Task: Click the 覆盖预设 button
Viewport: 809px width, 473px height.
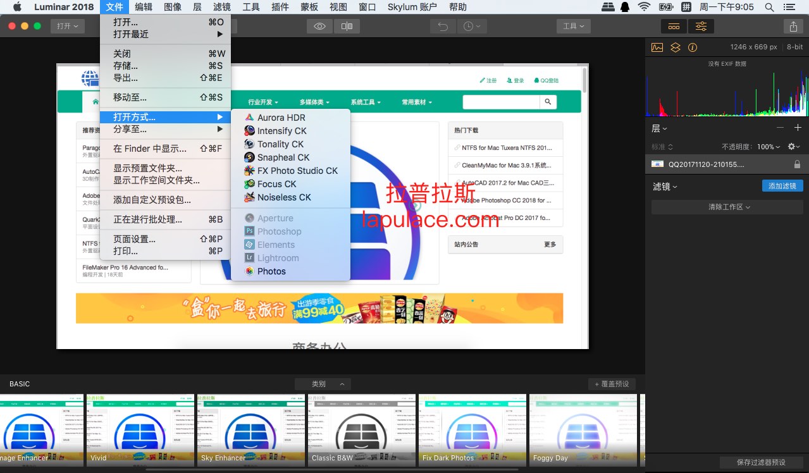Action: click(x=612, y=384)
